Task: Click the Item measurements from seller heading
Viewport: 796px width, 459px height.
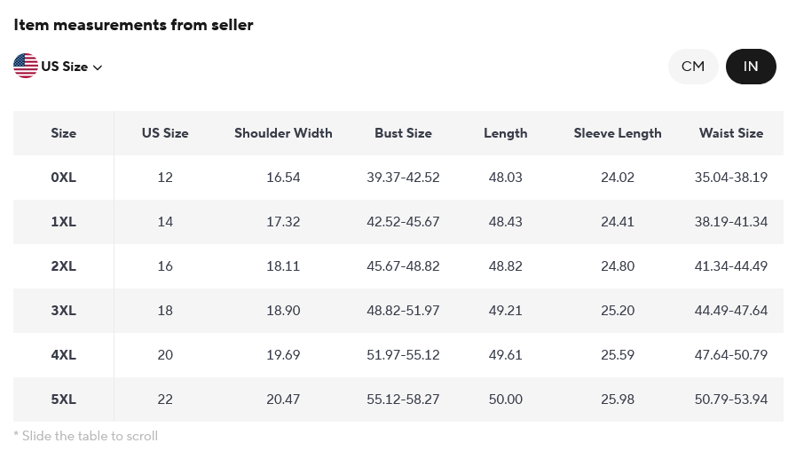Action: 133,25
